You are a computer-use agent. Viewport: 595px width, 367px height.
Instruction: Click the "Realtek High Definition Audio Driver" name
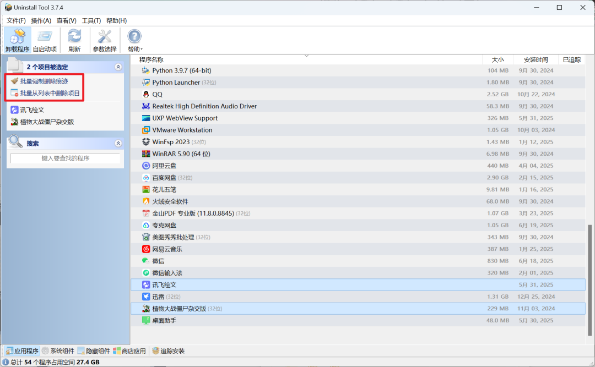[x=204, y=106]
